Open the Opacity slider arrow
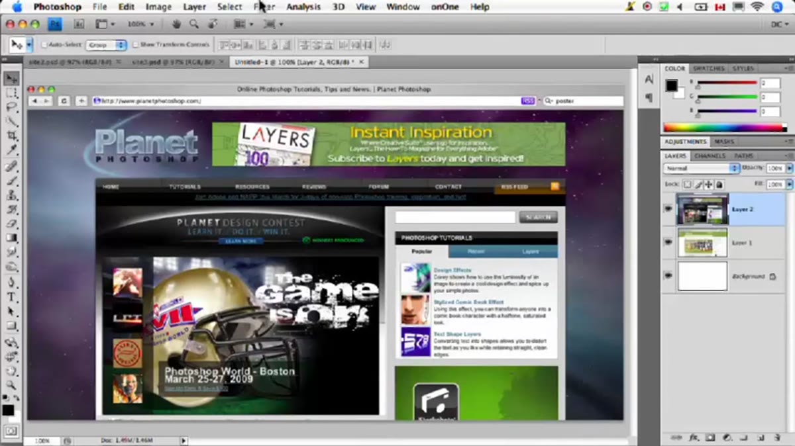Image resolution: width=795 pixels, height=446 pixels. 788,168
